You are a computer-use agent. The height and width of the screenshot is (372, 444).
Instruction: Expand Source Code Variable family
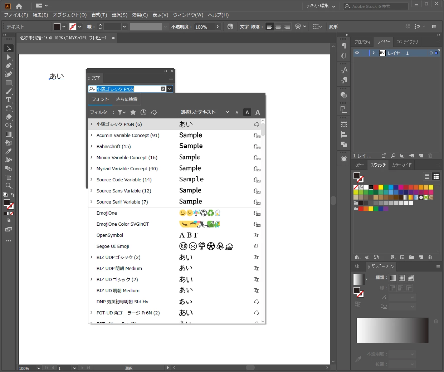point(92,180)
